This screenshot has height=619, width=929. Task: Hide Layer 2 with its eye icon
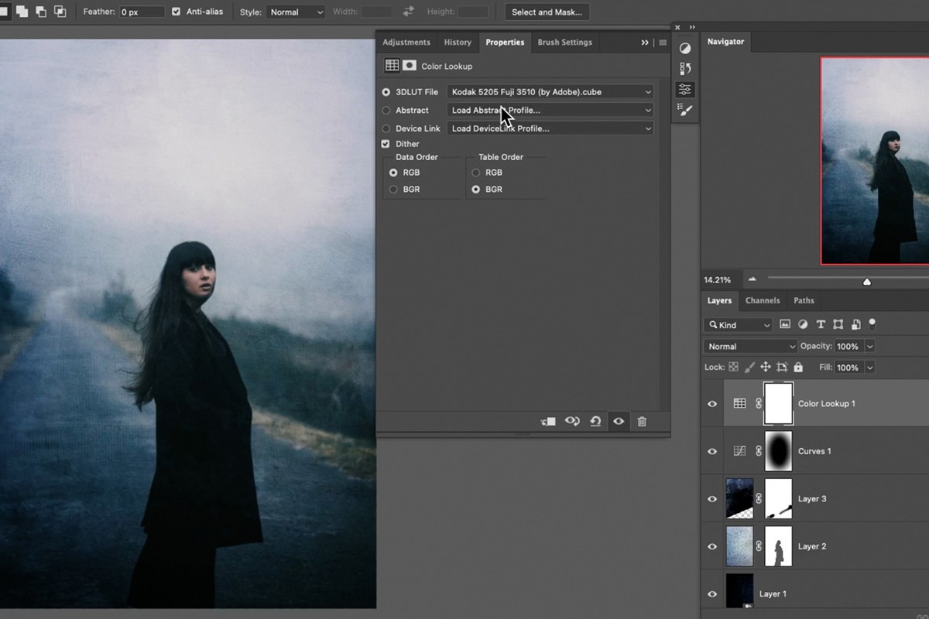(712, 546)
